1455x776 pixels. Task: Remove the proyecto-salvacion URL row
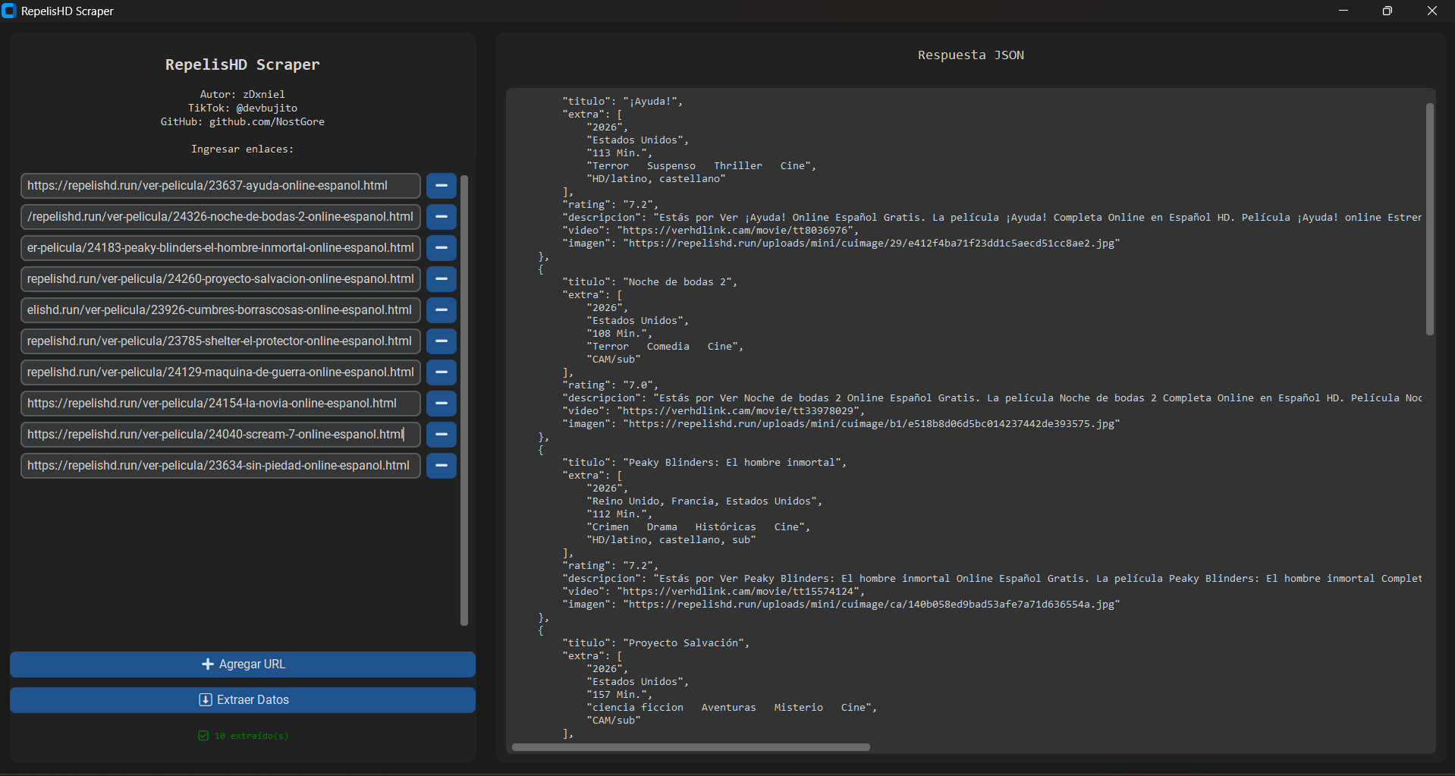(441, 279)
